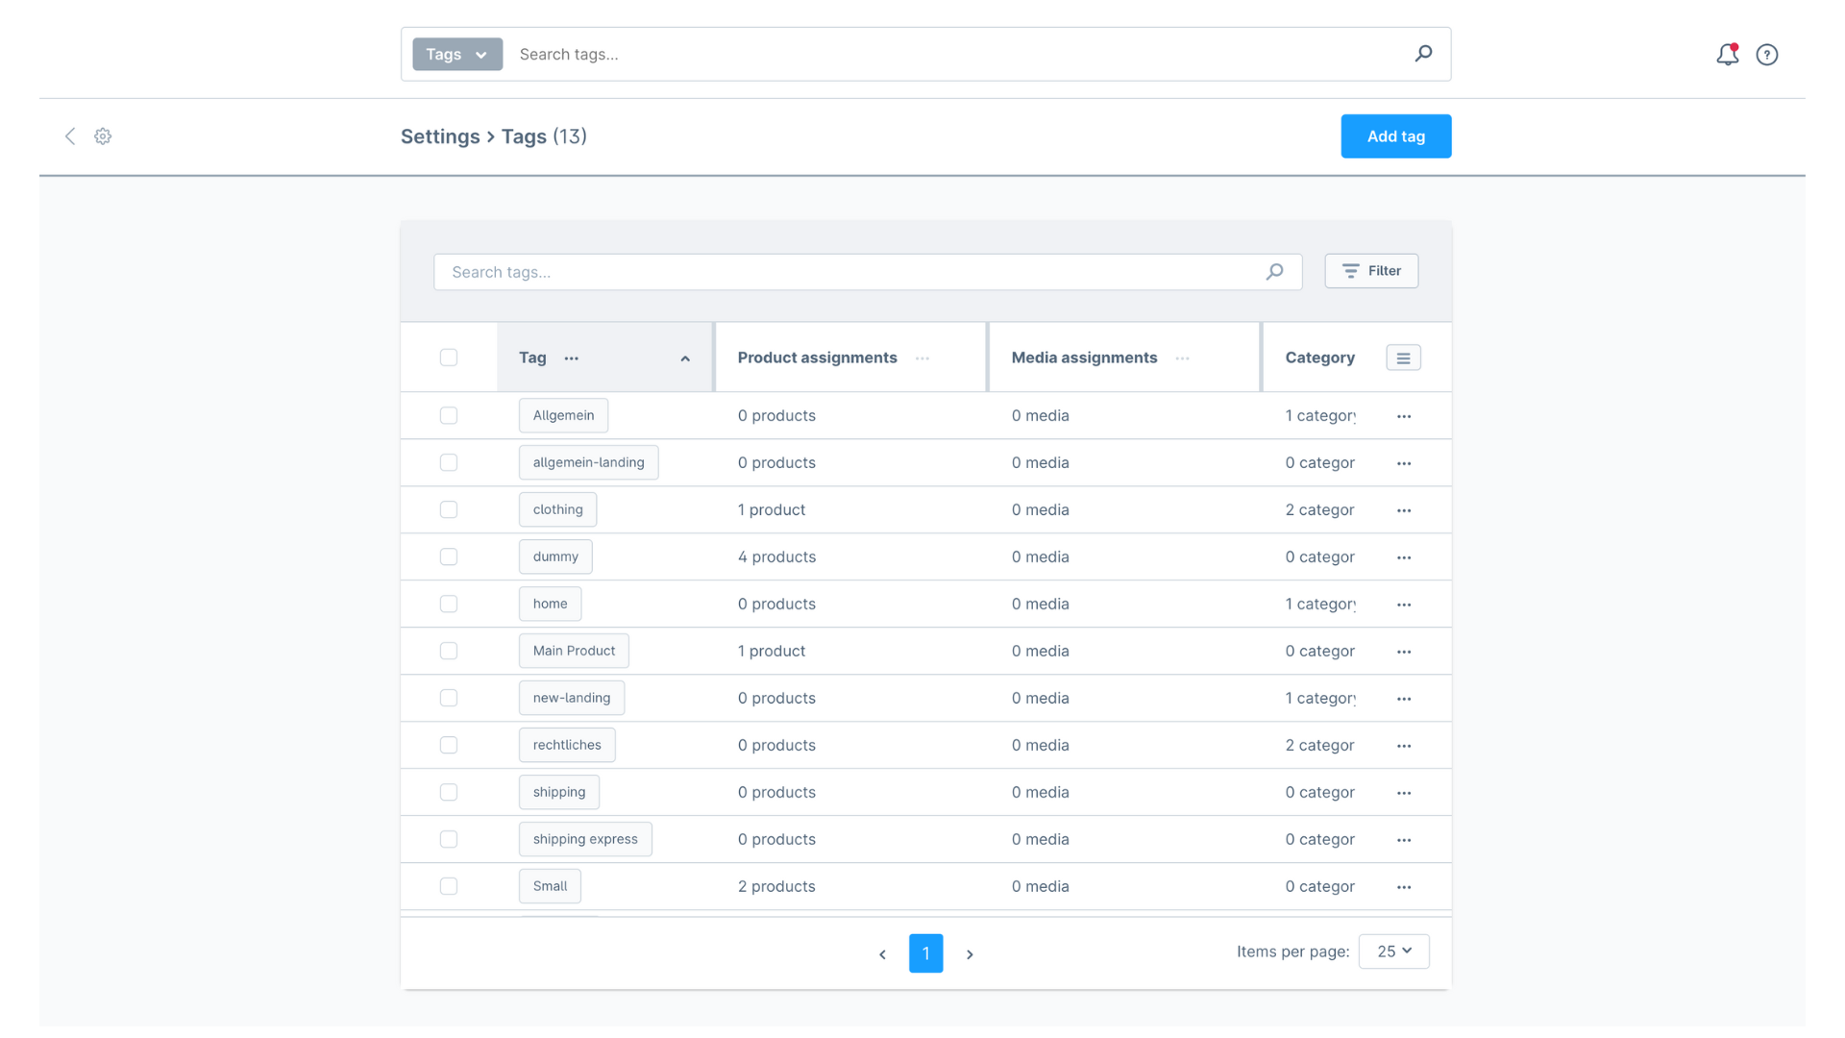Open context menu for the clothing row
Viewport: 1845px width, 1038px height.
[x=1403, y=510]
